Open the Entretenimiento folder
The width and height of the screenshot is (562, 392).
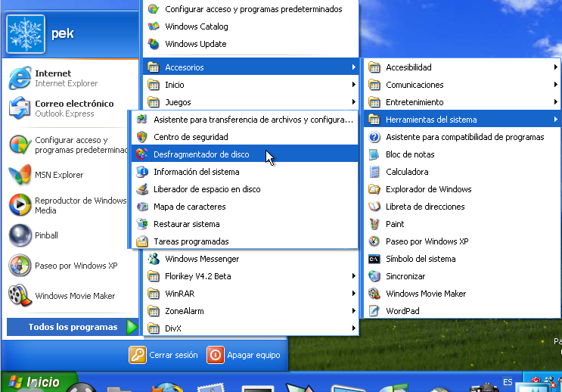click(x=462, y=102)
